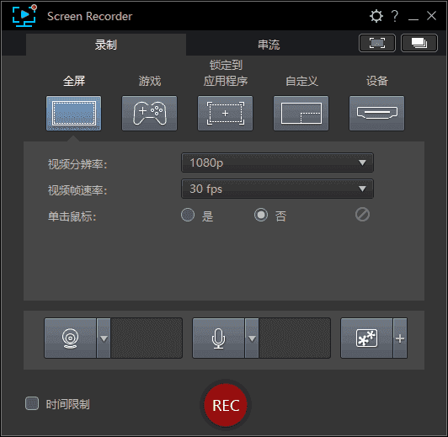The image size is (448, 437).
Task: Select 否 for 单击鼠标
Action: tap(261, 215)
